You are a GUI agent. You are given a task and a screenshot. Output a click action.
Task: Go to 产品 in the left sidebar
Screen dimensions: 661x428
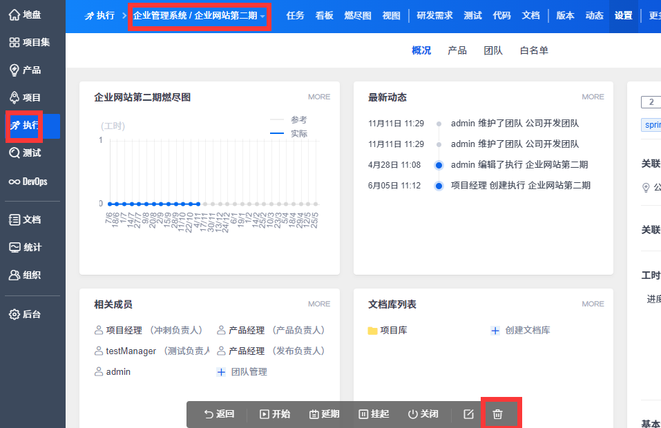coord(26,70)
